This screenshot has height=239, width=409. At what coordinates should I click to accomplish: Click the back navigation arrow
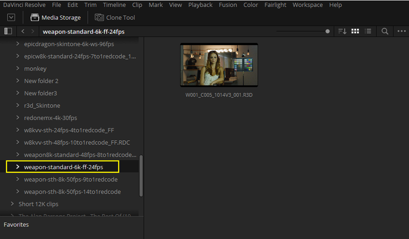pos(23,31)
